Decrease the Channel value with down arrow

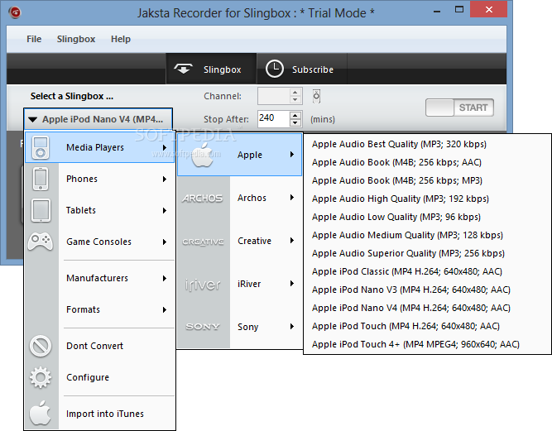pyautogui.click(x=295, y=100)
